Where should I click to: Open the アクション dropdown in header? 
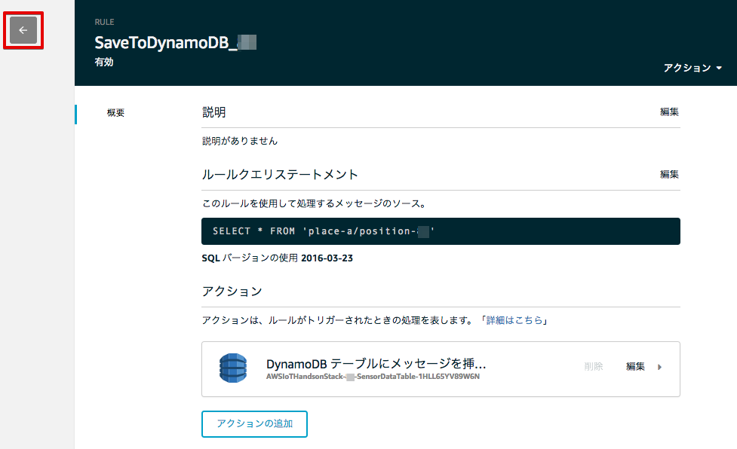click(692, 68)
